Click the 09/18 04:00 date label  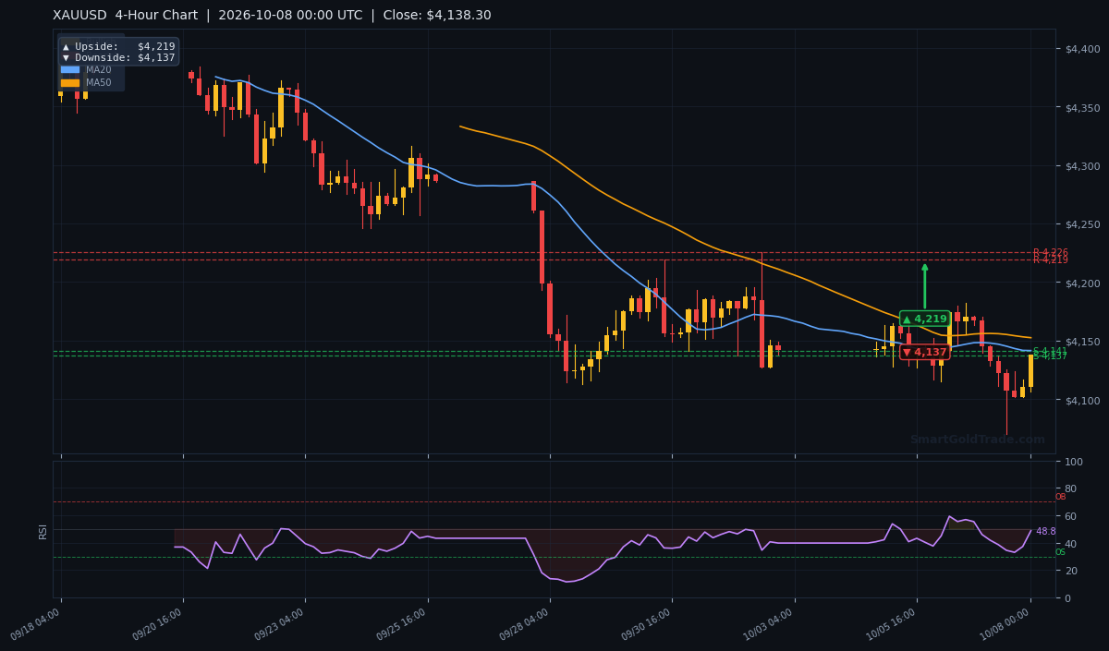point(36,624)
